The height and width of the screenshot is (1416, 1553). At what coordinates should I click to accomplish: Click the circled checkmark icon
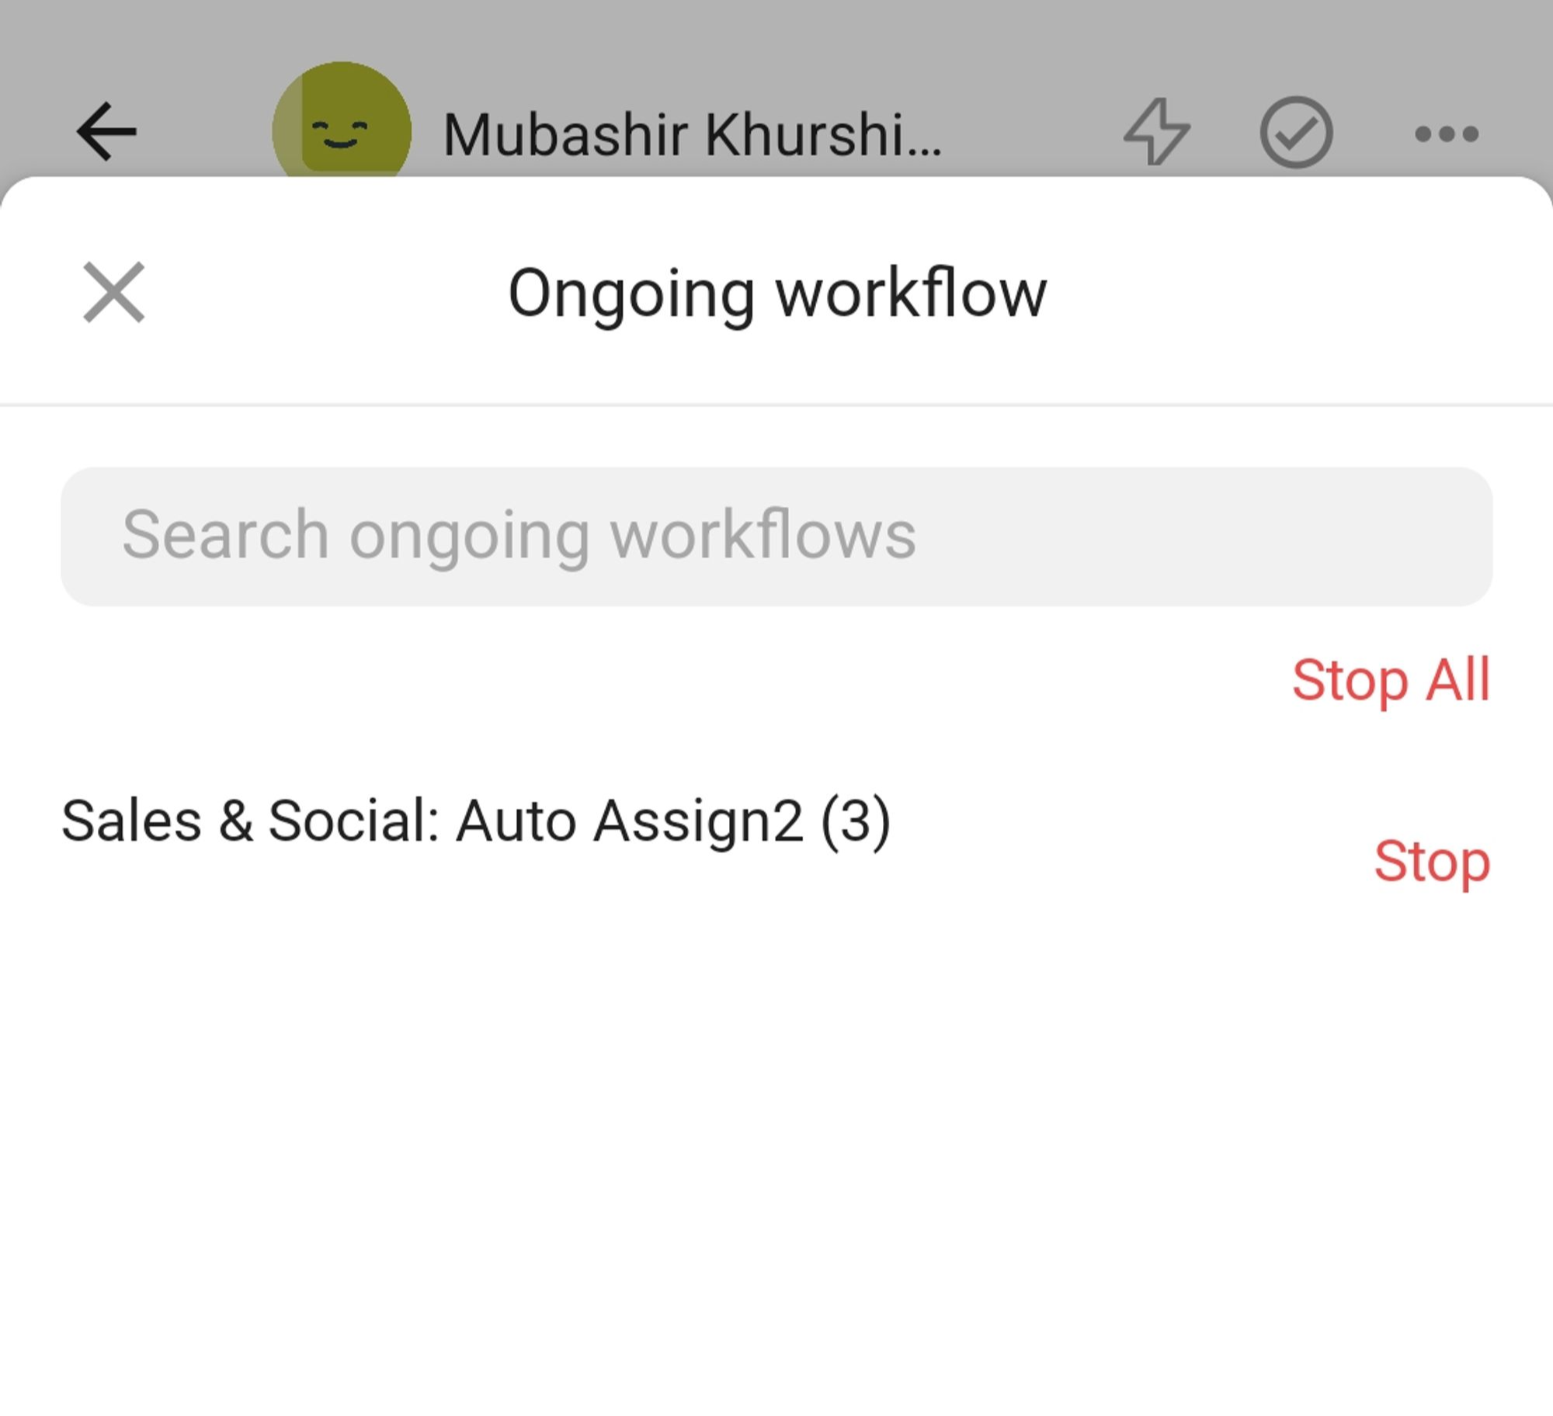[x=1296, y=132]
